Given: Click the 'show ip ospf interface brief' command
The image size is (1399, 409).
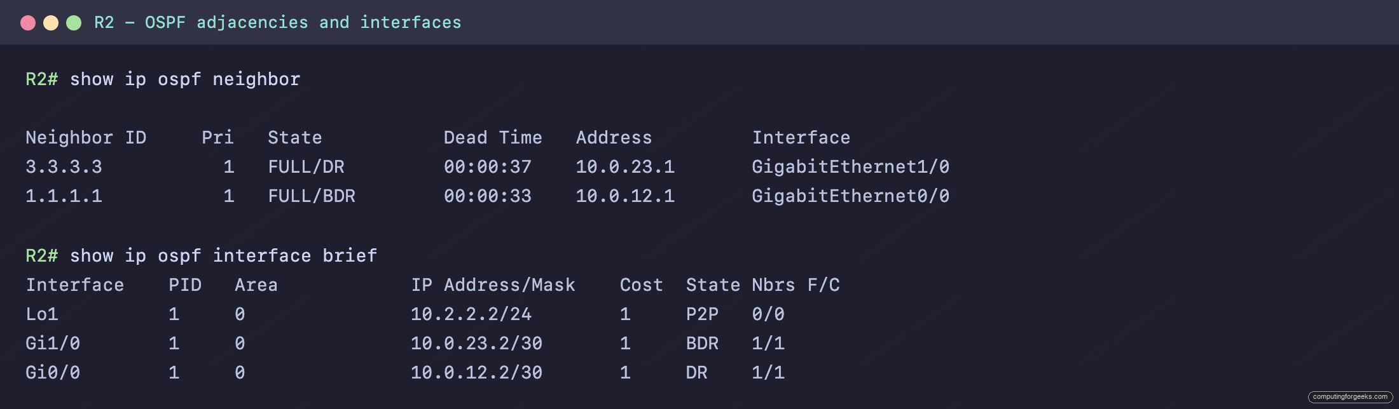Looking at the screenshot, I should [x=224, y=256].
